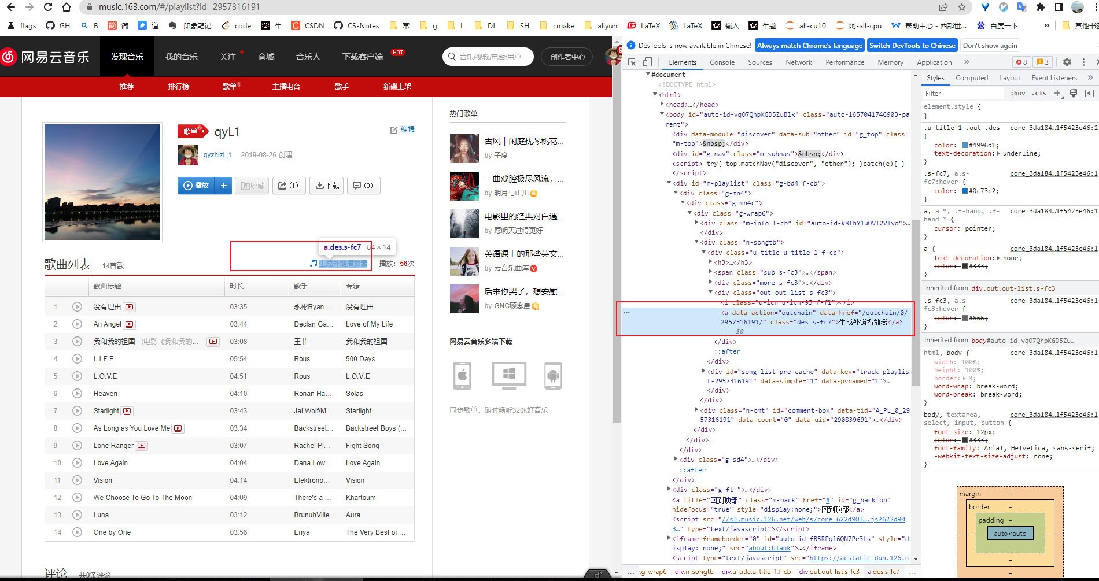Open the Chrome extensions puzzle icon

click(1040, 7)
